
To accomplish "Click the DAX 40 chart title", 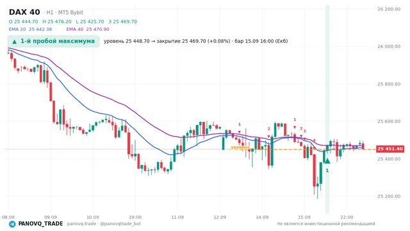I will [x=24, y=12].
